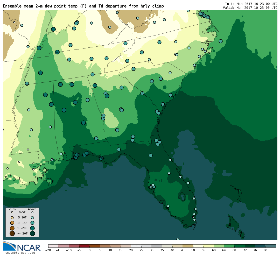The height and width of the screenshot is (256, 280).
Task: Pick the colorbar swatch between 5 and 10
Action: [105, 246]
